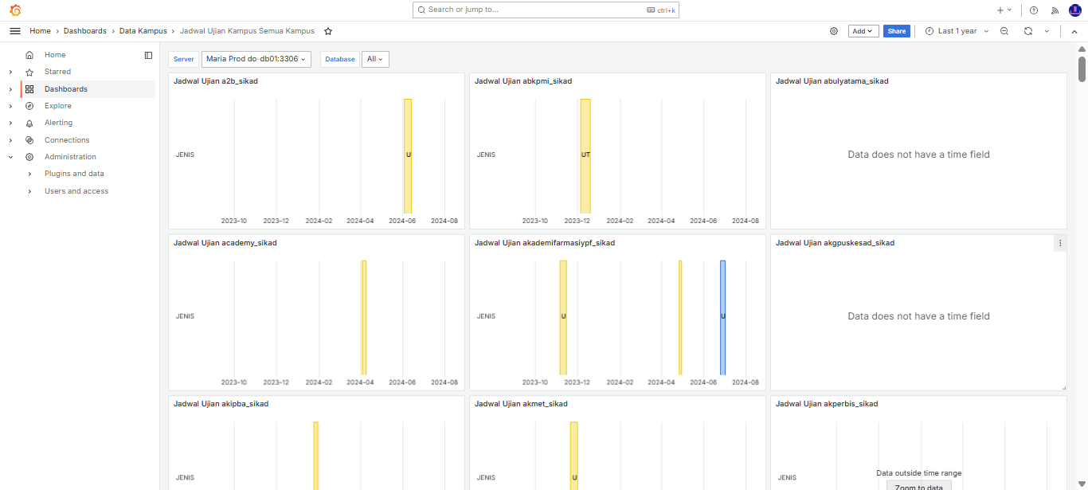
Task: Click the blue Share button
Action: point(897,31)
